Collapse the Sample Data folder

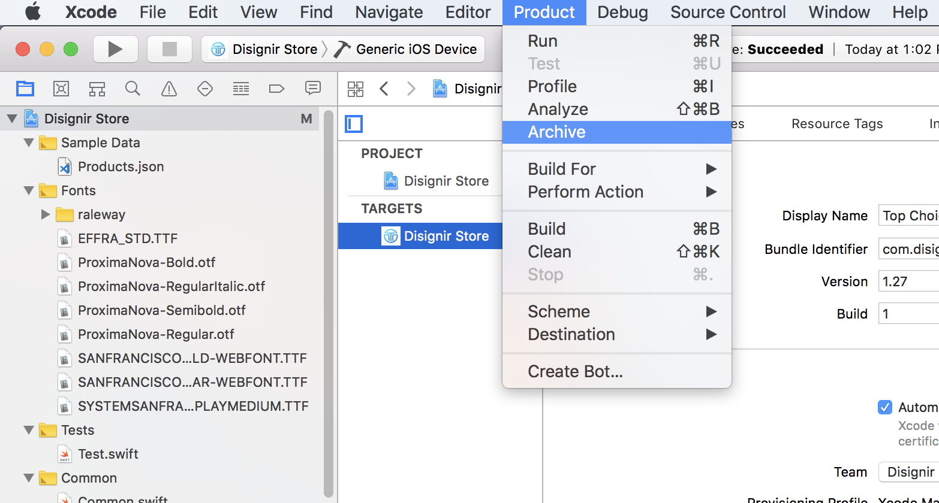click(x=28, y=143)
